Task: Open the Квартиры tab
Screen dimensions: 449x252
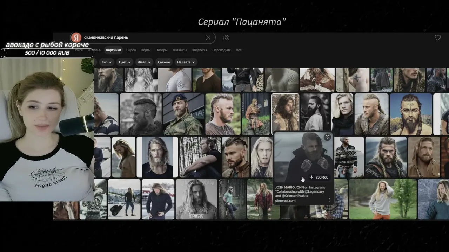Action: pos(199,50)
